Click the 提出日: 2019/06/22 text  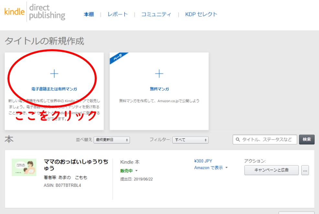pos(136,179)
